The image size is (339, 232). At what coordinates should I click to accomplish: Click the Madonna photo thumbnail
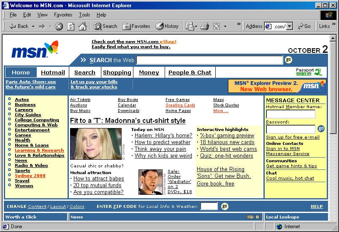pyautogui.click(x=96, y=144)
